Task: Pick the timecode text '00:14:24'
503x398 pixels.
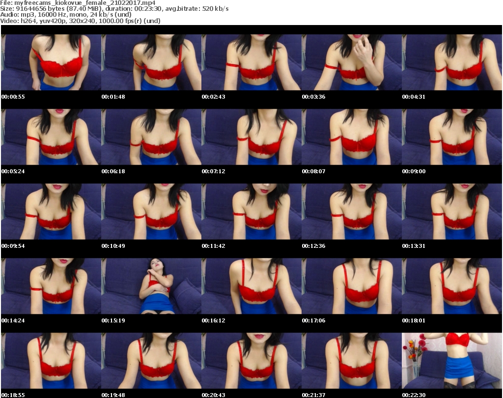Action: pos(13,320)
